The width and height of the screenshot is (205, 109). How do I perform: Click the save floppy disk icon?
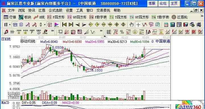click(185, 25)
